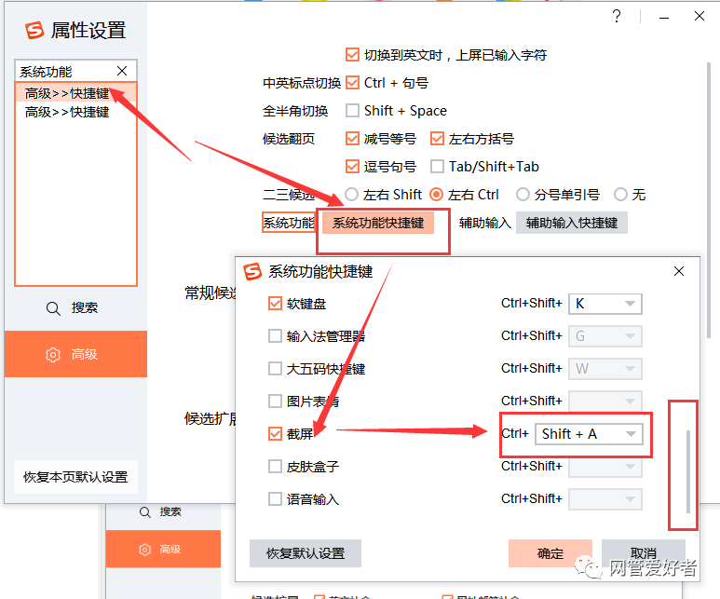Enable 语音输入 checkbox

click(275, 499)
